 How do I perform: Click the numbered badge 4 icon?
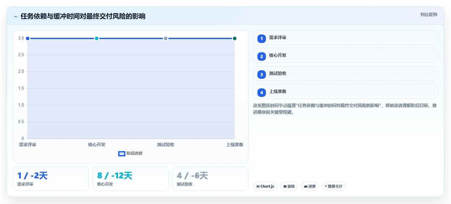262,93
